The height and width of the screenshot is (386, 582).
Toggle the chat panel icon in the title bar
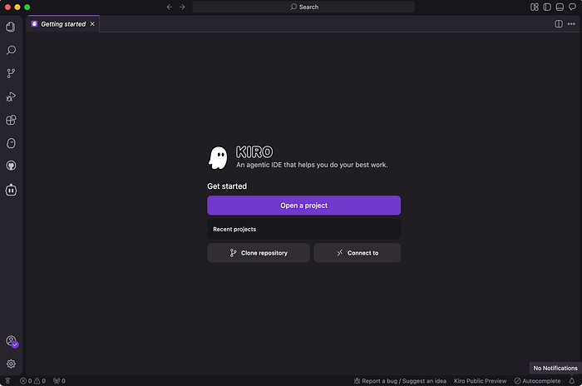[572, 7]
